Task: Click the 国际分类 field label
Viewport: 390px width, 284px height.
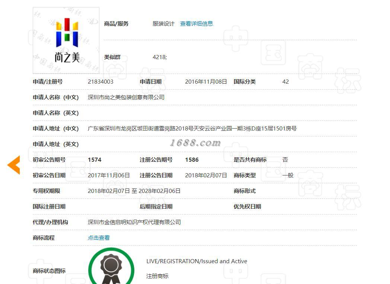Action: point(245,82)
